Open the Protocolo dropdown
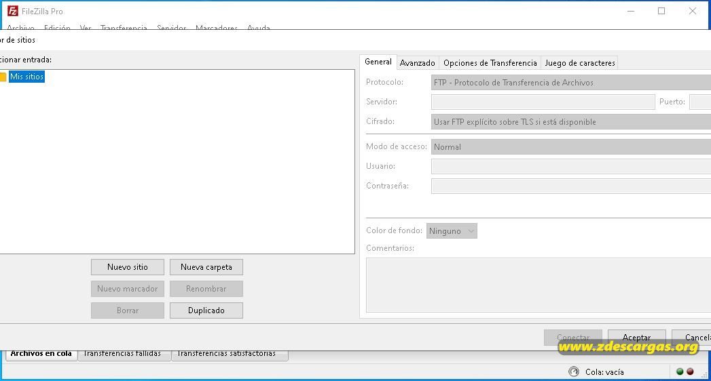The image size is (711, 381). point(571,82)
